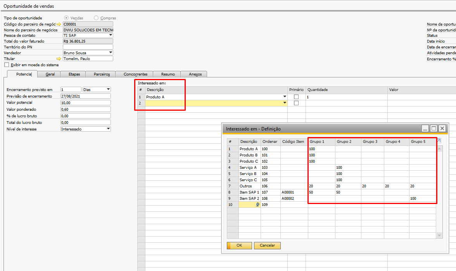The image size is (456, 271).
Task: Open the Nível de interesse dropdown
Action: [108, 129]
